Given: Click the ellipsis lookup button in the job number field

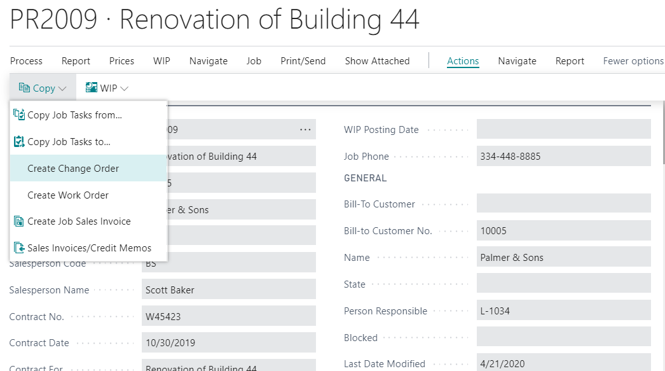Looking at the screenshot, I should (x=305, y=130).
